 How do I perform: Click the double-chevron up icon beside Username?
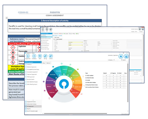[x=121, y=57]
